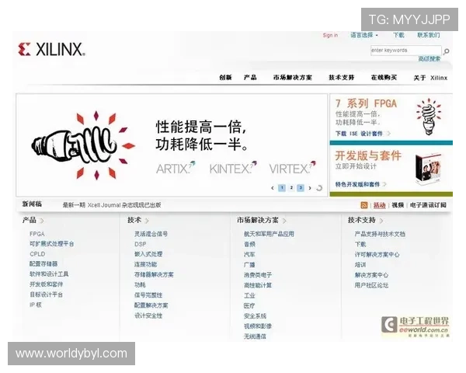Open the 活动 link in news bar

click(379, 205)
